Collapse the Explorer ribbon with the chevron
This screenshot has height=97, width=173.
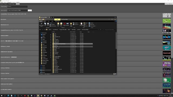tap(114, 21)
